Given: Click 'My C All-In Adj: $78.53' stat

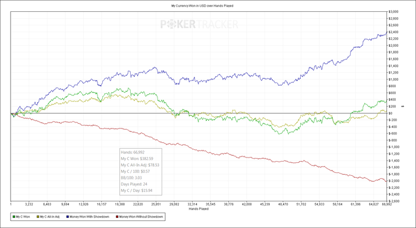Looking at the screenshot, I should pyautogui.click(x=140, y=165).
